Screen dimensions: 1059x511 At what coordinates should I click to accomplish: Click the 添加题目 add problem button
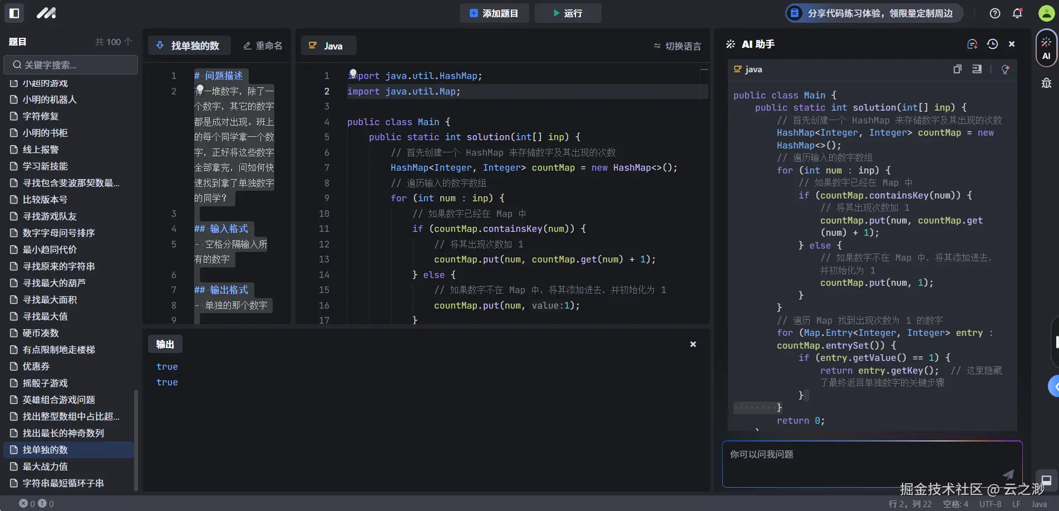[x=494, y=13]
